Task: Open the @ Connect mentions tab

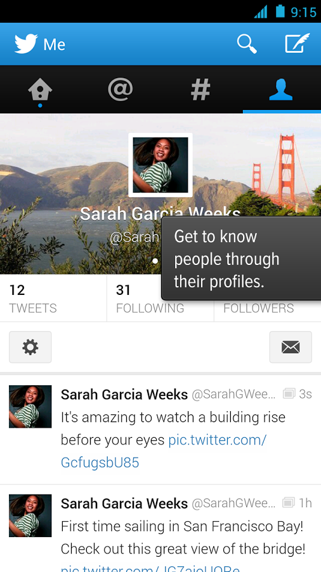Action: 121,90
